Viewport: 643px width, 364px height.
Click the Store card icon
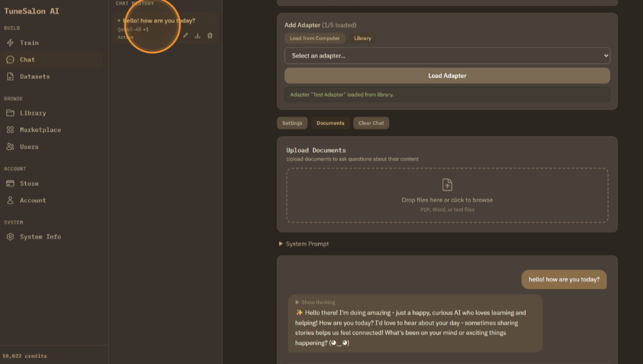[10, 184]
